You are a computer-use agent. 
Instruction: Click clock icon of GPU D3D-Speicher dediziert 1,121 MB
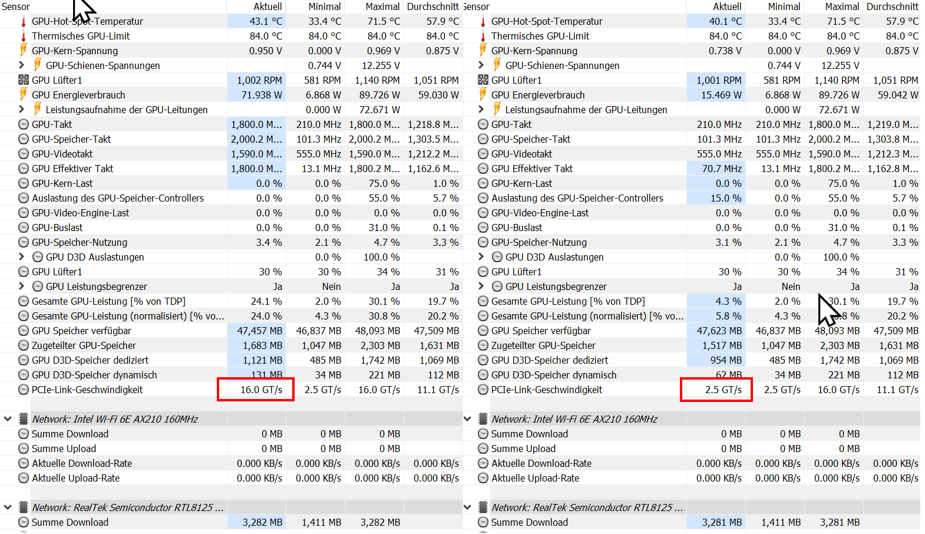coord(24,360)
